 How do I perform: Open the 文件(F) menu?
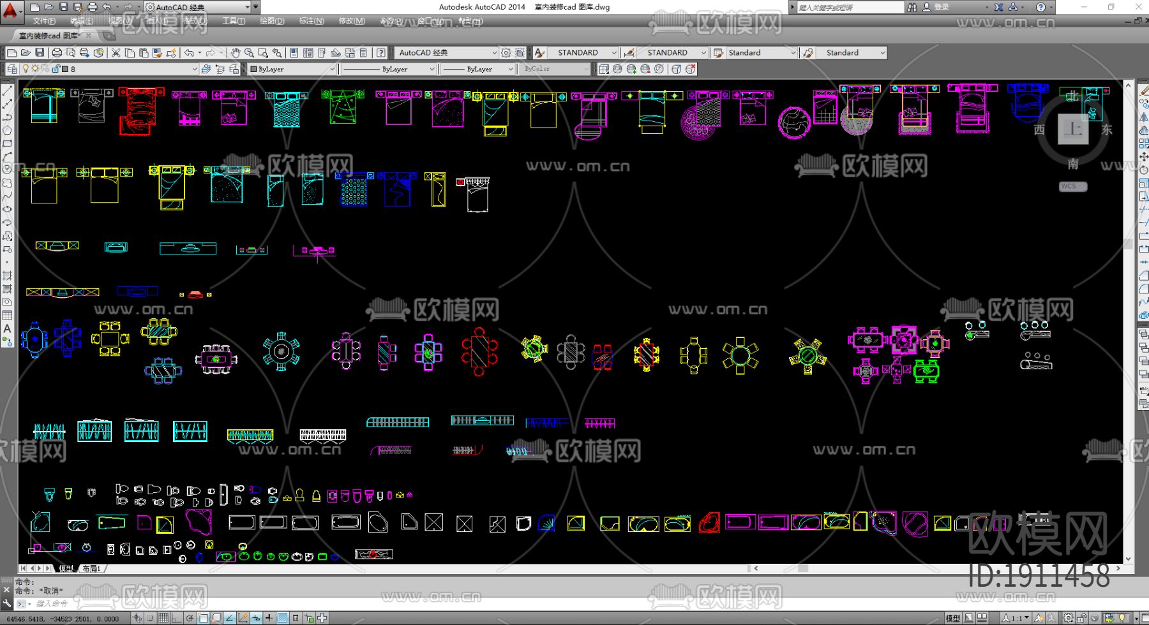[x=45, y=21]
